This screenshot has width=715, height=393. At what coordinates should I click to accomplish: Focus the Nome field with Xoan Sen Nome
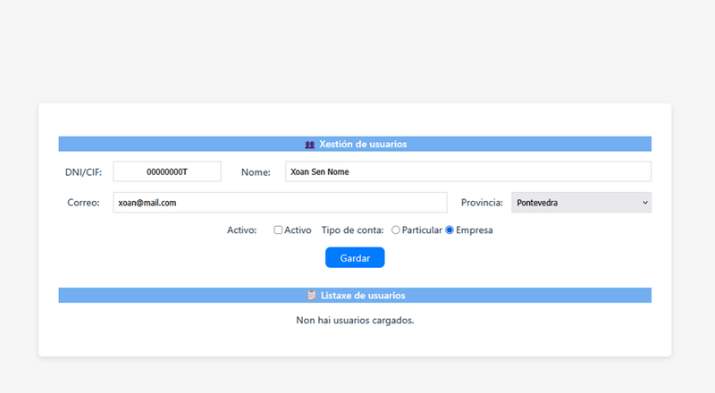(468, 171)
